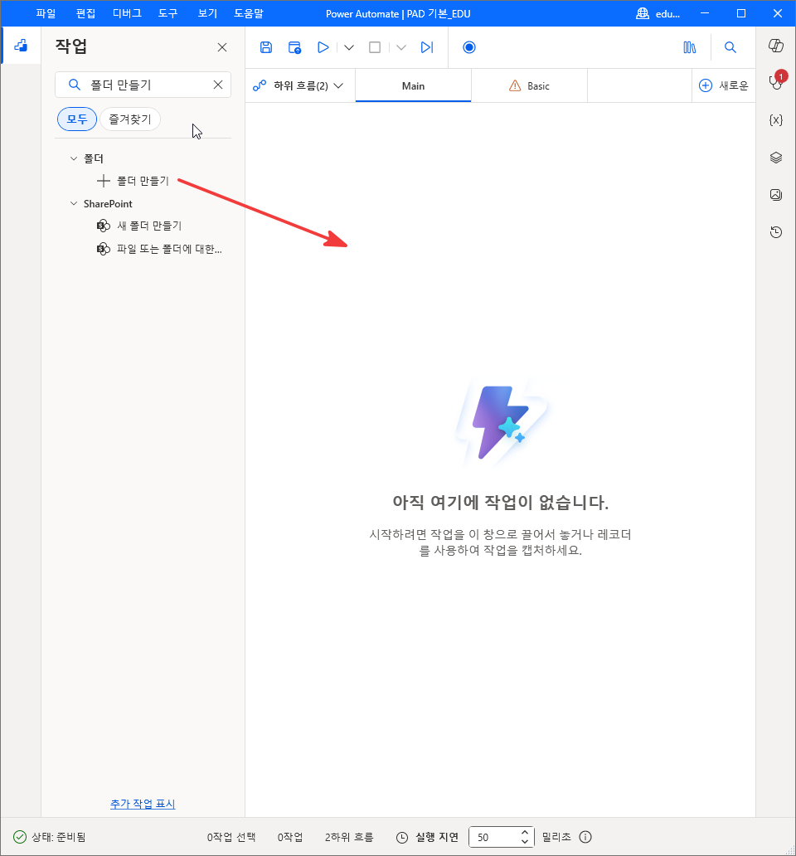This screenshot has height=856, width=796.
Task: Click the flow search magnifier icon
Action: tap(730, 47)
